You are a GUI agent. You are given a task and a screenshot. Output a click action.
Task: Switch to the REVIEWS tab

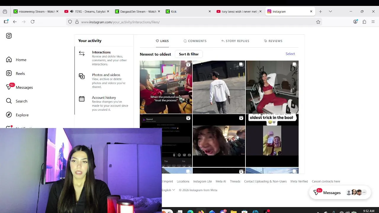click(x=273, y=41)
